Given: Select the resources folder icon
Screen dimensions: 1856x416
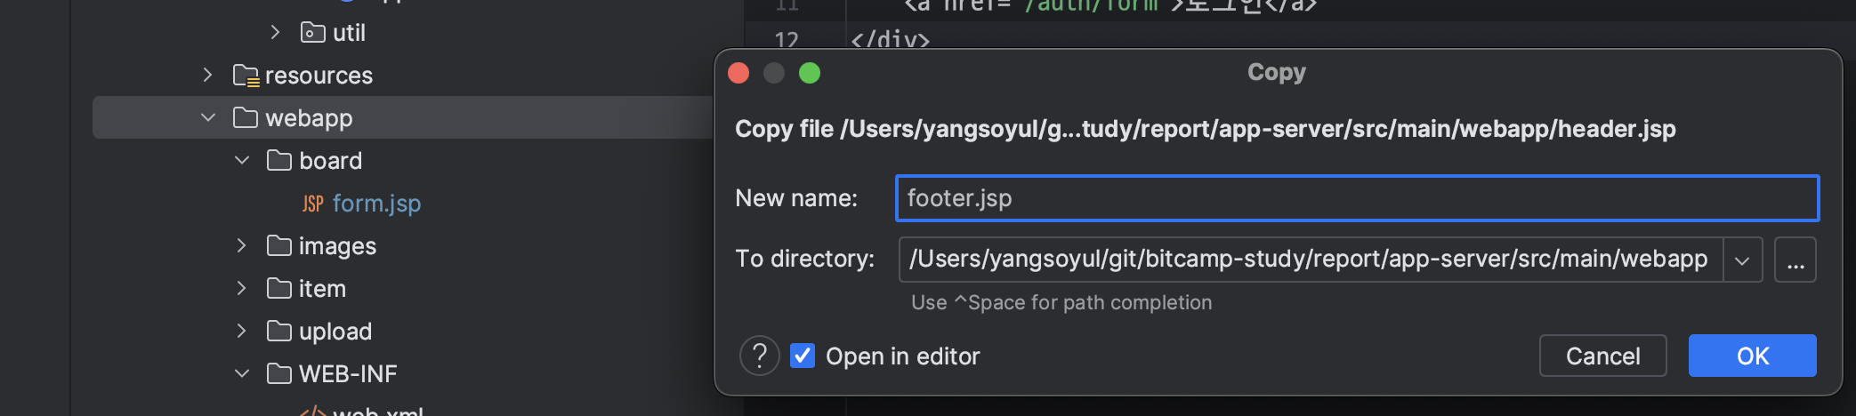Looking at the screenshot, I should 246,76.
